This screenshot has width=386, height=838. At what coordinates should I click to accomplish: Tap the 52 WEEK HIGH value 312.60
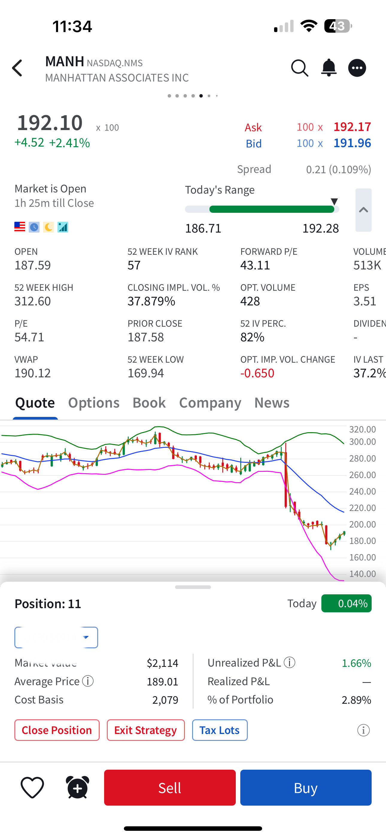coord(33,301)
